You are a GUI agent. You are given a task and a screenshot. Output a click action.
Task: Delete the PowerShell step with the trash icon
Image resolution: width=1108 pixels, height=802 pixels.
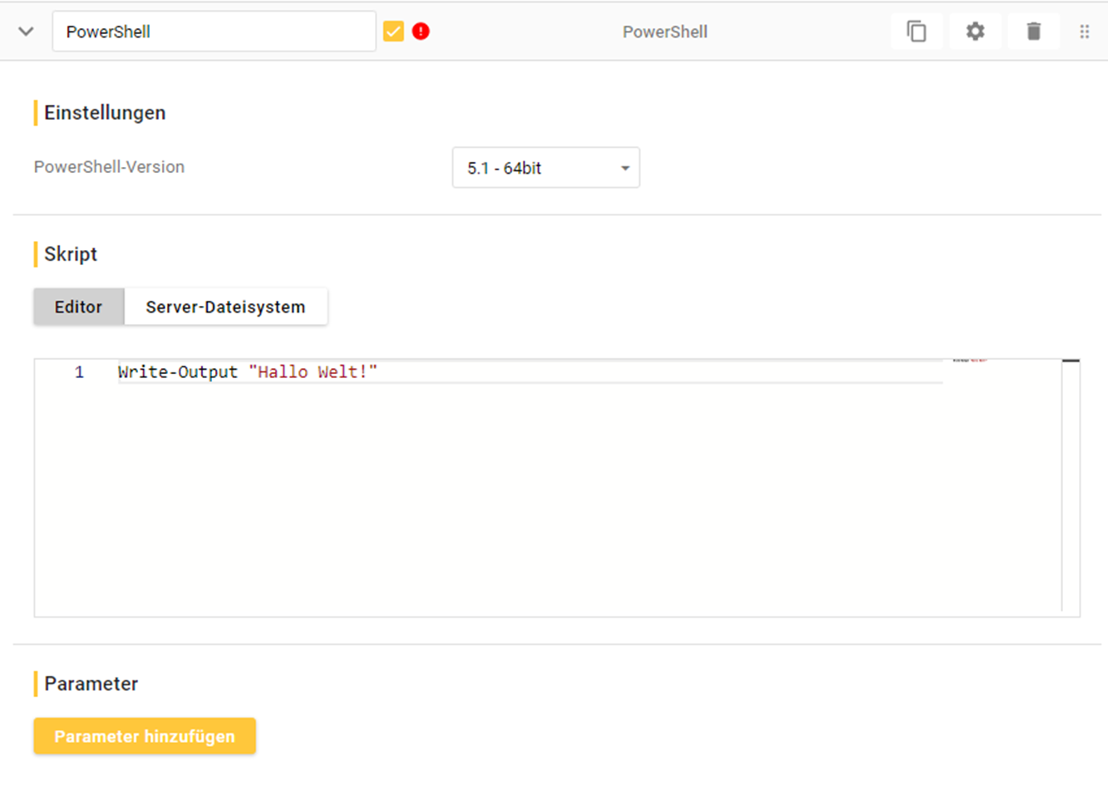click(x=1033, y=32)
